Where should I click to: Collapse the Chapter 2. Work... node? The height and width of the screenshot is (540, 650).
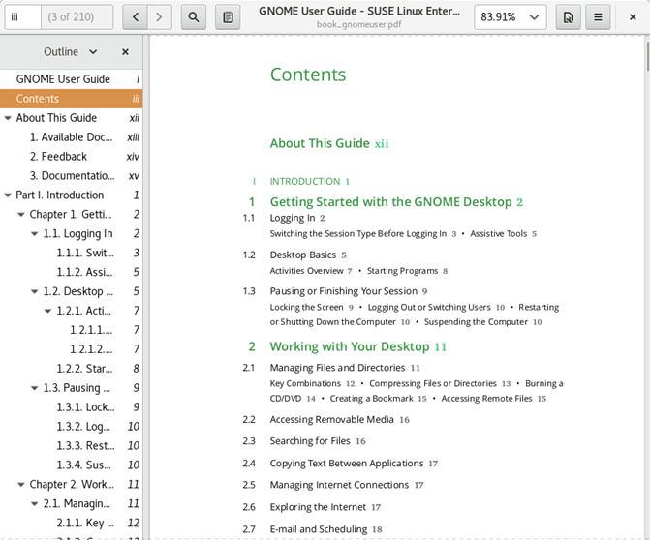coord(20,485)
